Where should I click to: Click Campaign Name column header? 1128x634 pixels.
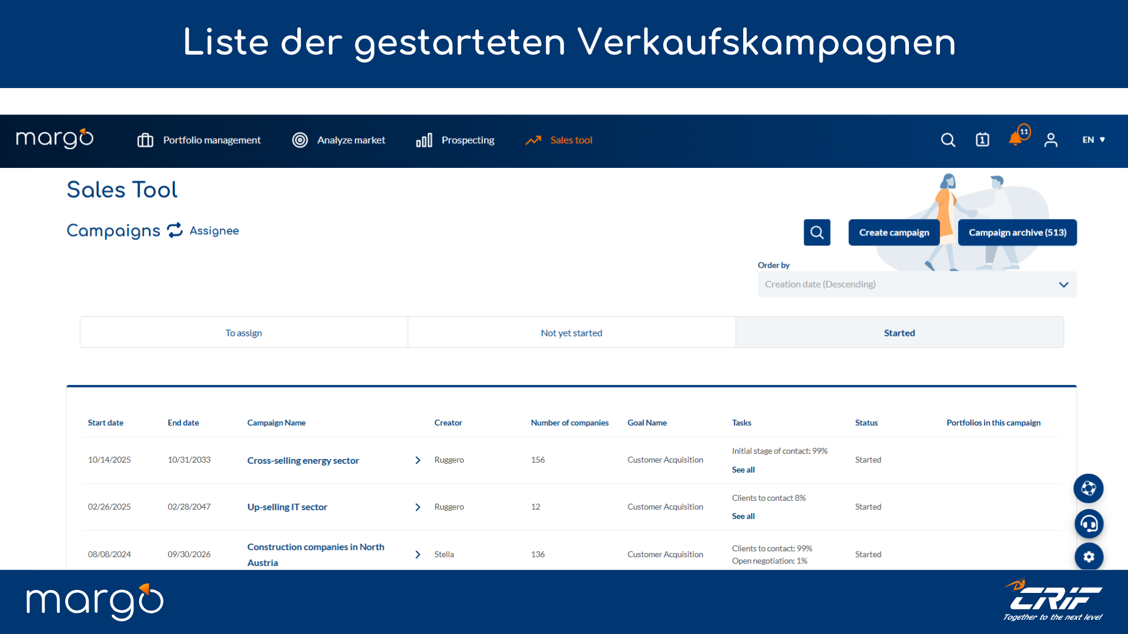coord(276,423)
